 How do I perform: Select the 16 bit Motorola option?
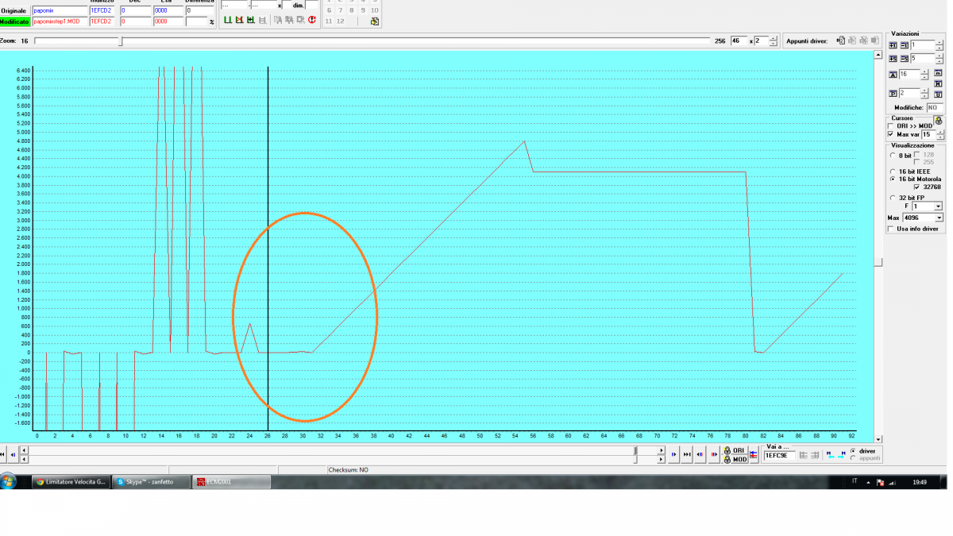893,179
